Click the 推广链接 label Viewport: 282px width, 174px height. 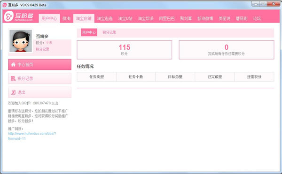[16, 129]
